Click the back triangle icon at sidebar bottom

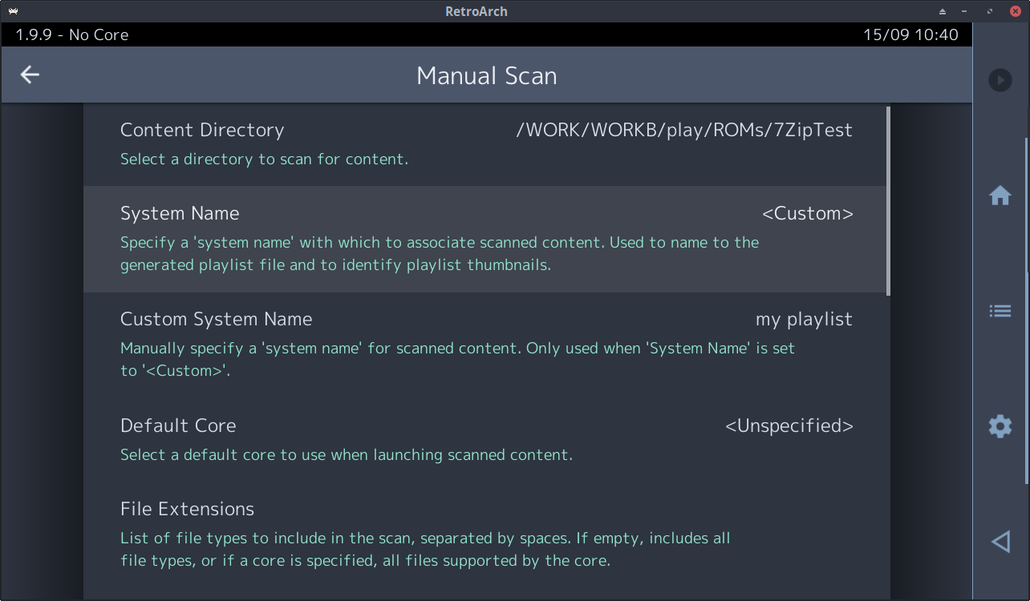pyautogui.click(x=1000, y=541)
